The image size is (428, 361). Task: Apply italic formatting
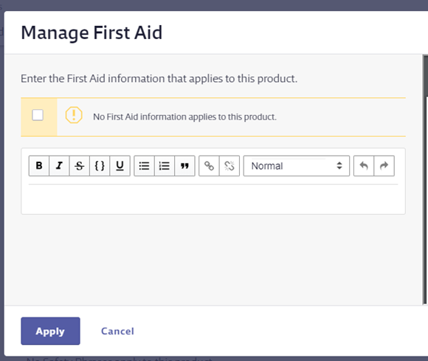click(x=59, y=166)
